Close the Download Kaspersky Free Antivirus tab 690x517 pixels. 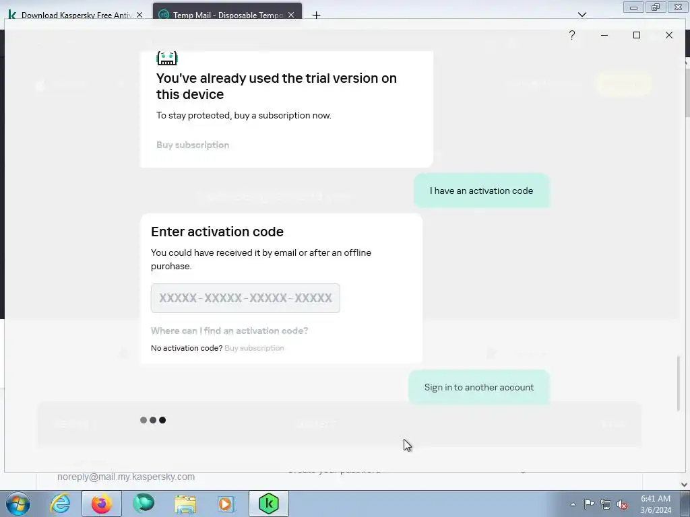[x=139, y=15]
